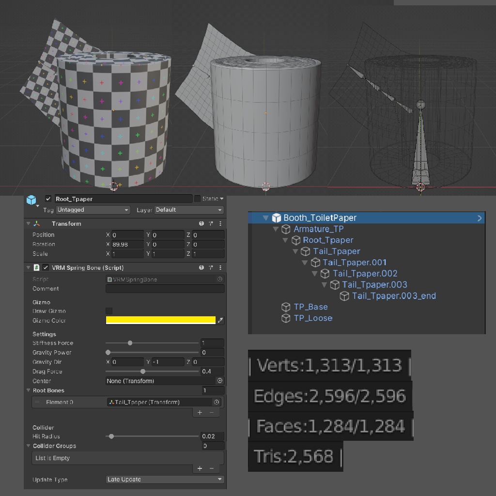Collapse Tail_Tpaper.003 tree node

324,284
